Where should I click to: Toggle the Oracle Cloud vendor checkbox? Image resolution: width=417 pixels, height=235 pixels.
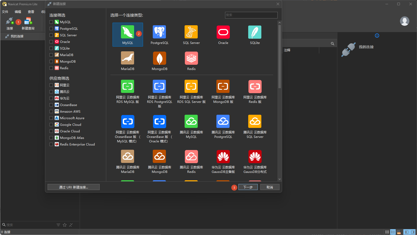[x=51, y=131]
